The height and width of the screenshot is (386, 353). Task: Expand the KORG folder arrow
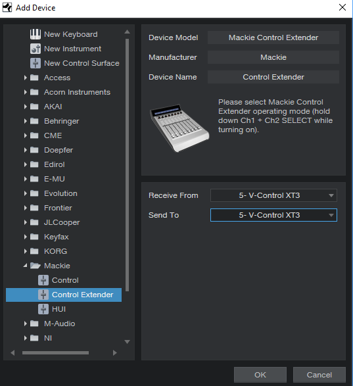26,251
